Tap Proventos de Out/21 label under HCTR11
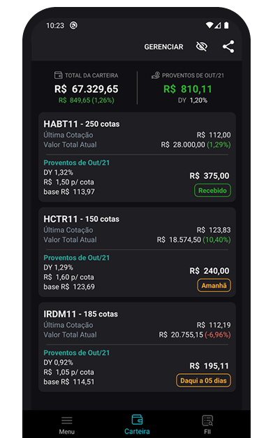 tap(77, 258)
